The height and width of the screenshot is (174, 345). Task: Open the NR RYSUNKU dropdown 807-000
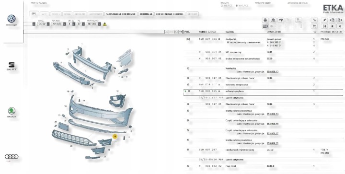(93, 24)
